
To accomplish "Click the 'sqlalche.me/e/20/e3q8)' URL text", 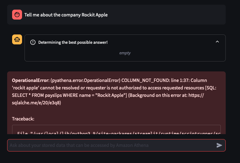I will [36, 103].
